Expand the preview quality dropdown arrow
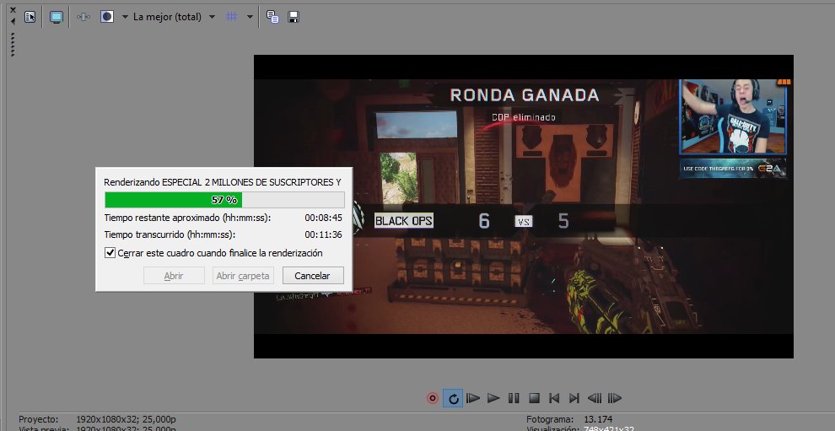 (212, 17)
